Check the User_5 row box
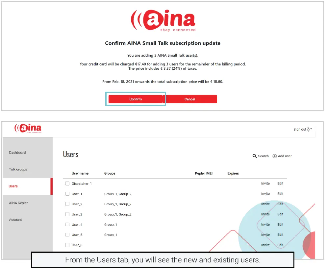 click(x=67, y=234)
